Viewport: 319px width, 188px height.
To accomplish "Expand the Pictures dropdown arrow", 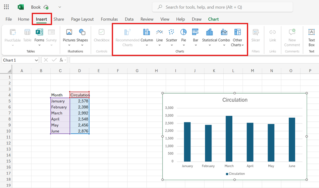I will tap(69, 45).
